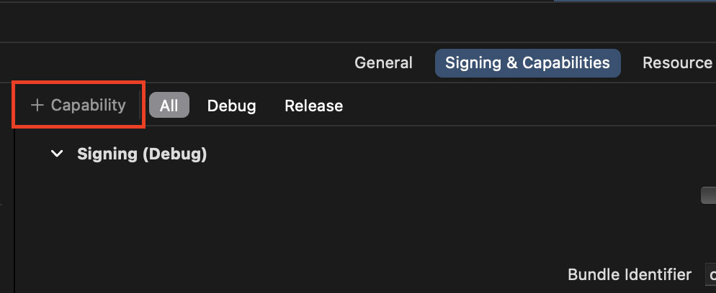Show All build configurations

coord(169,106)
